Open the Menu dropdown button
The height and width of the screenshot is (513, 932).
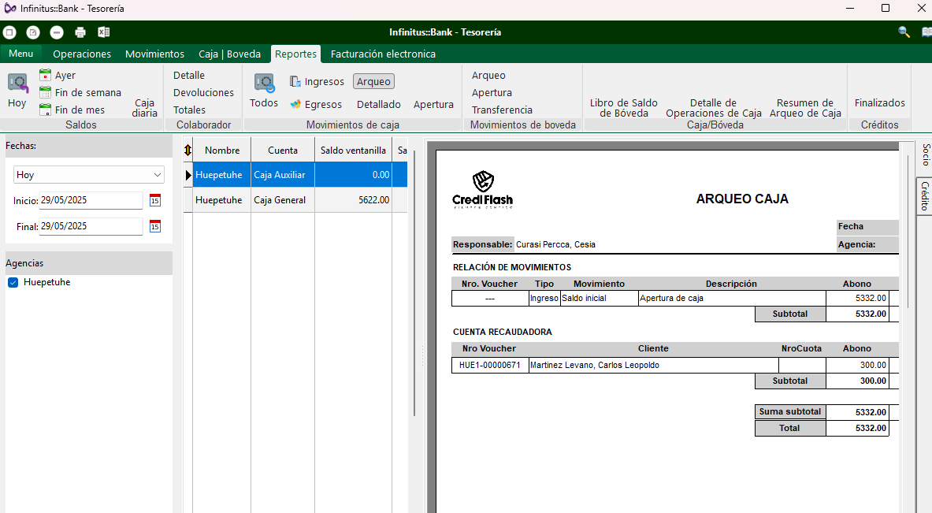21,54
